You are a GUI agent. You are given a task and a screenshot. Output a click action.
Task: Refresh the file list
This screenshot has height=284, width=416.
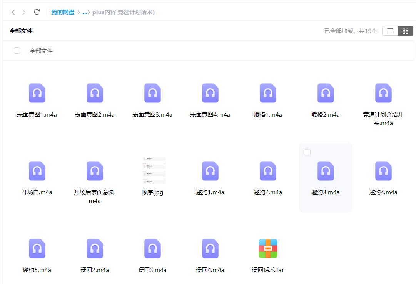tap(37, 12)
